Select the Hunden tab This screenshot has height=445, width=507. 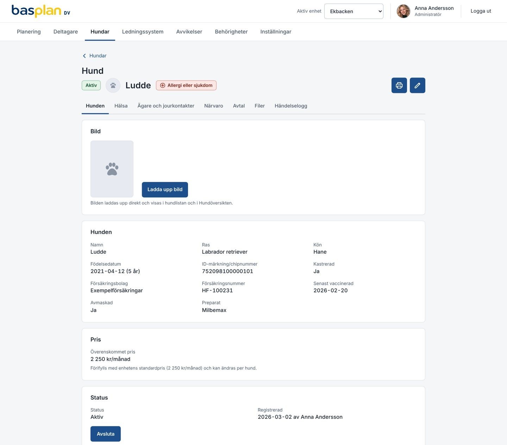(x=95, y=106)
